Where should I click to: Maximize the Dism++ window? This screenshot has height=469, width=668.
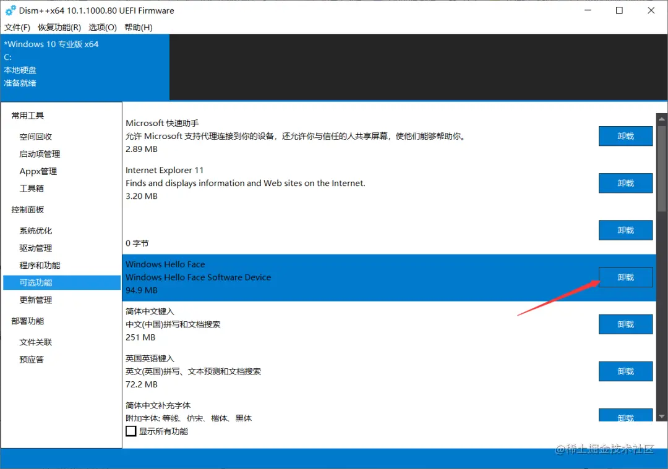[619, 11]
